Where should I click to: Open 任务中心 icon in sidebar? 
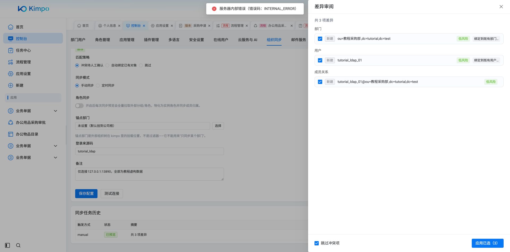pos(11,50)
